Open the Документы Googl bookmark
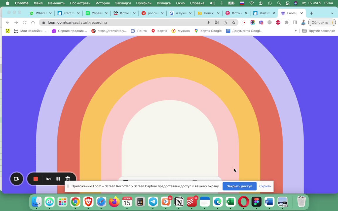The width and height of the screenshot is (338, 211). (x=244, y=31)
